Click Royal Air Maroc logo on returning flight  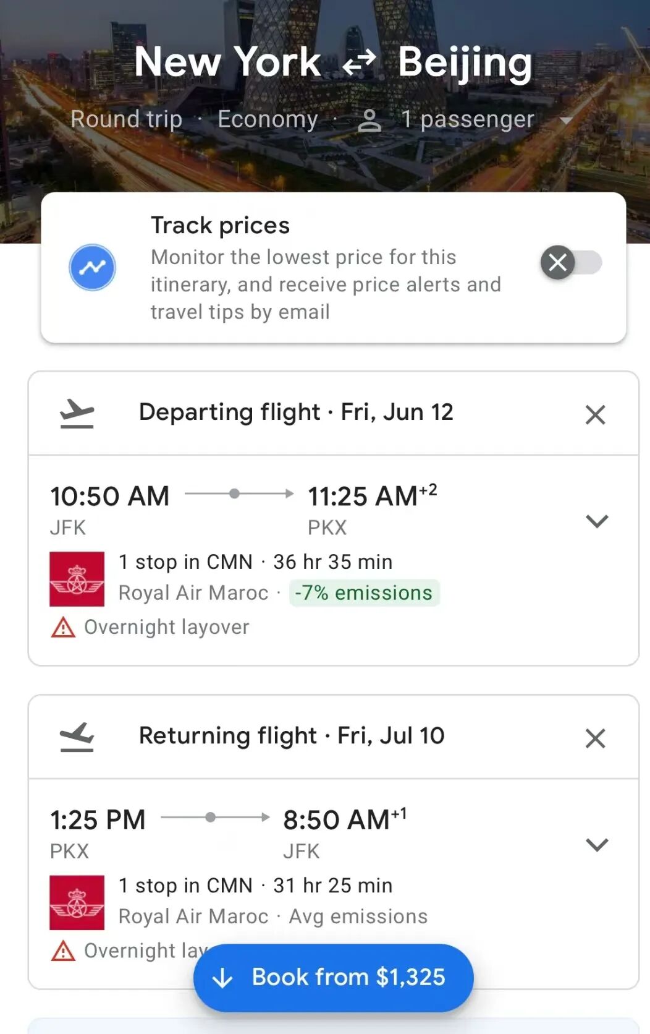[77, 902]
